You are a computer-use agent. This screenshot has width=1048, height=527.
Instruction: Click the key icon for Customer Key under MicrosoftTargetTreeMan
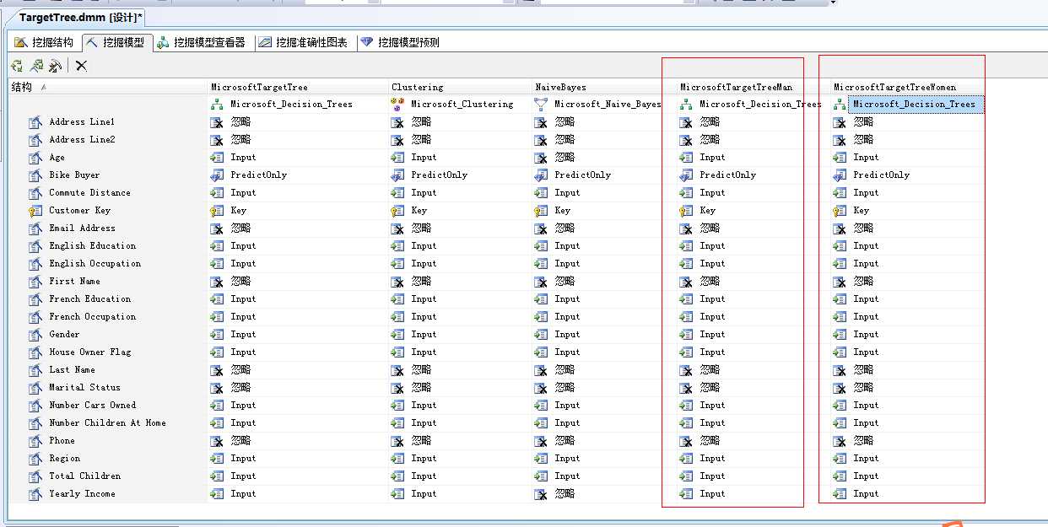click(x=686, y=211)
